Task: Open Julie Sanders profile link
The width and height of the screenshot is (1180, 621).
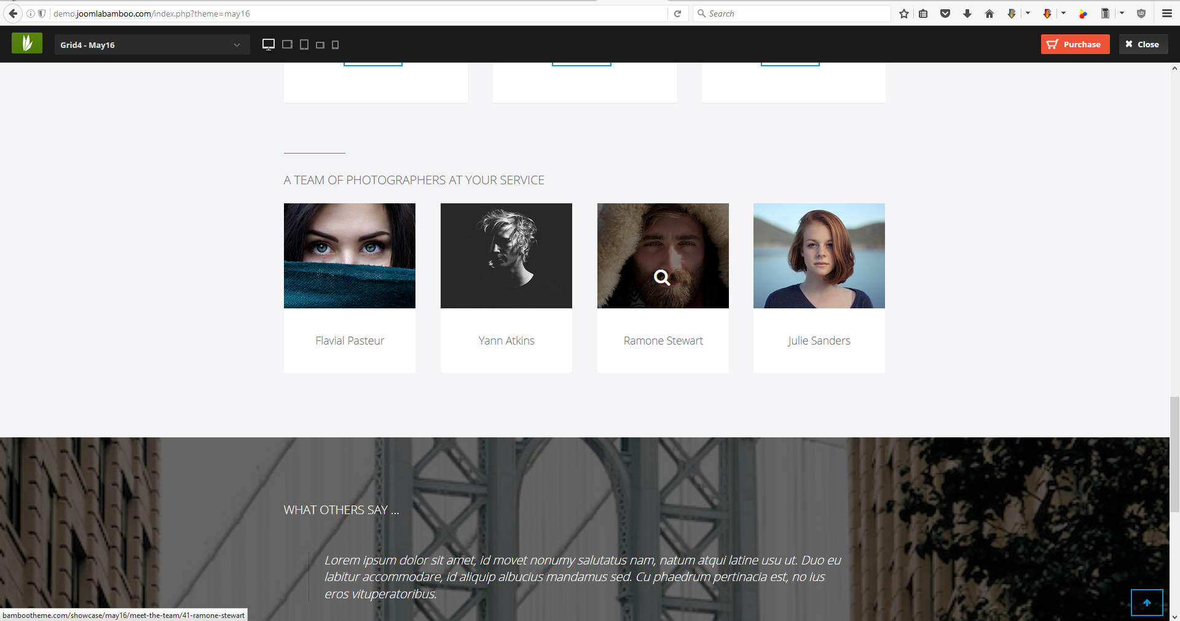Action: coord(819,341)
